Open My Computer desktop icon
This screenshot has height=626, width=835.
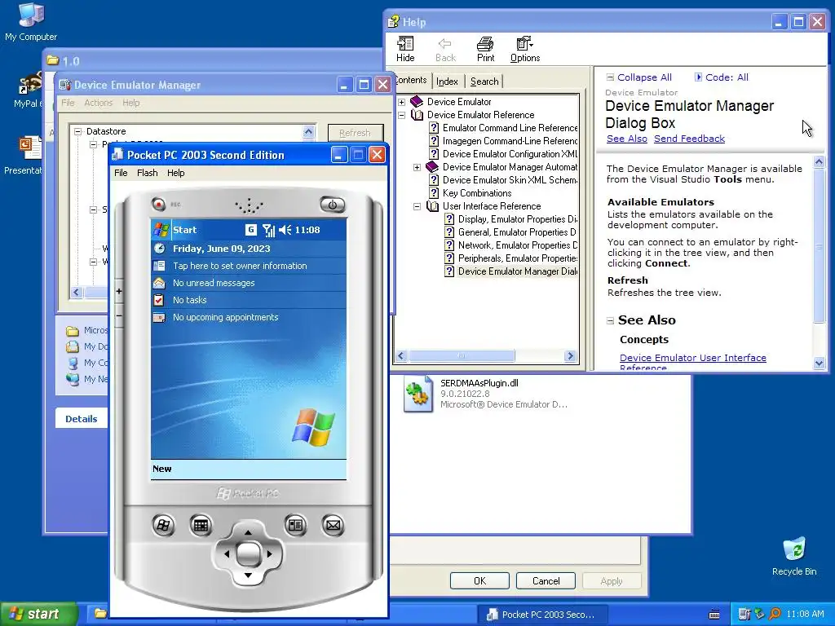click(x=31, y=22)
